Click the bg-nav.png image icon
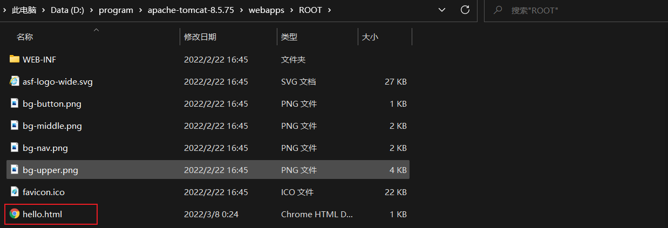Viewport: 668px width, 228px height. (15, 148)
